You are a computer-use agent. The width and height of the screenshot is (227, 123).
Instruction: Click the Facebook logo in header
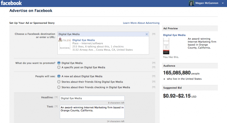point(11,3)
